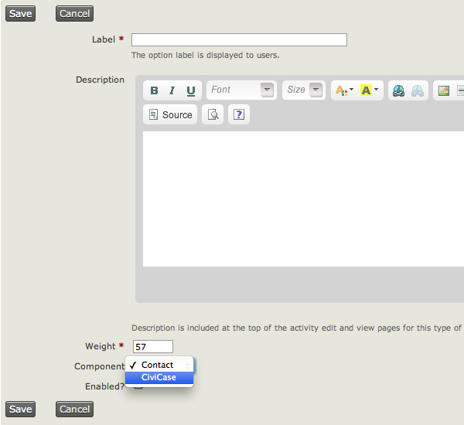Switch the editor to Source view

[x=170, y=115]
